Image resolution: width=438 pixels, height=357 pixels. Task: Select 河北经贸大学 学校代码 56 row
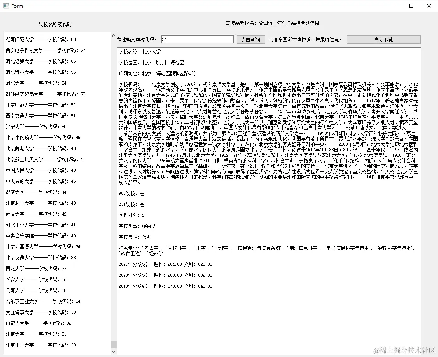tap(41, 61)
